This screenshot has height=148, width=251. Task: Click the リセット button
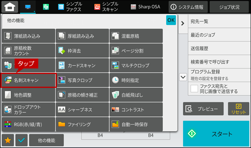point(238,109)
